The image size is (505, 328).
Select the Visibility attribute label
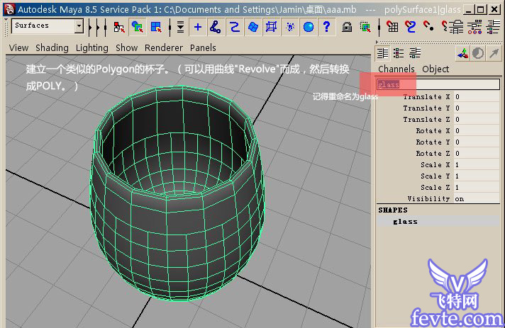pos(428,199)
